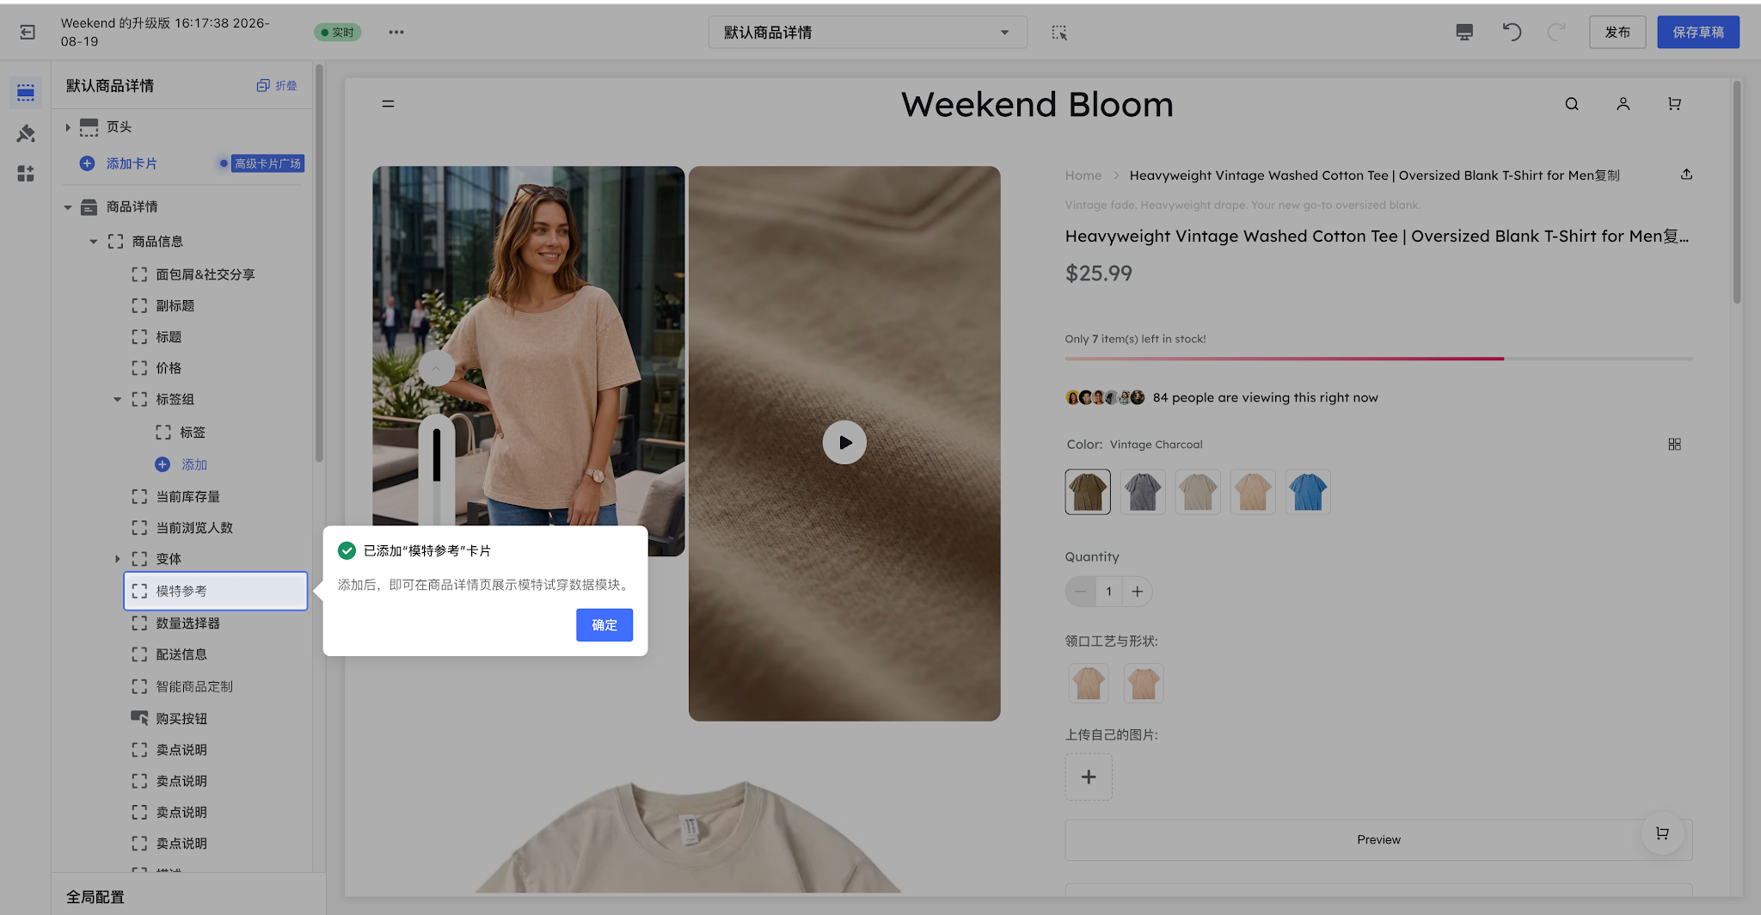Click the storefront search icon
1761x915 pixels.
[1572, 104]
